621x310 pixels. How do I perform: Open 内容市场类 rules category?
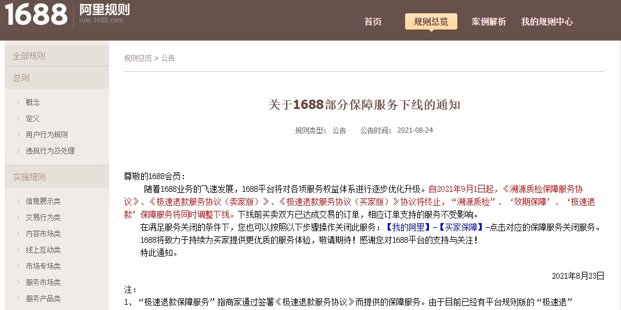[x=43, y=234]
